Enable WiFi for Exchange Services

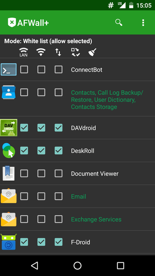tap(41, 219)
